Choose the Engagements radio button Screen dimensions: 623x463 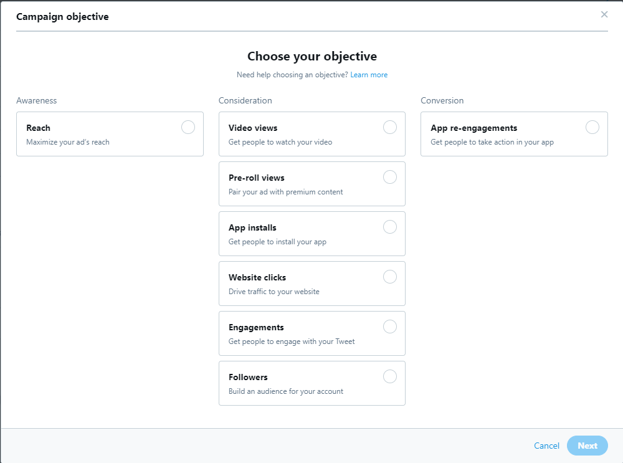(x=390, y=327)
